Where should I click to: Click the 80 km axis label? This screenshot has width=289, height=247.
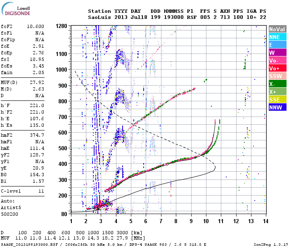click(64, 214)
